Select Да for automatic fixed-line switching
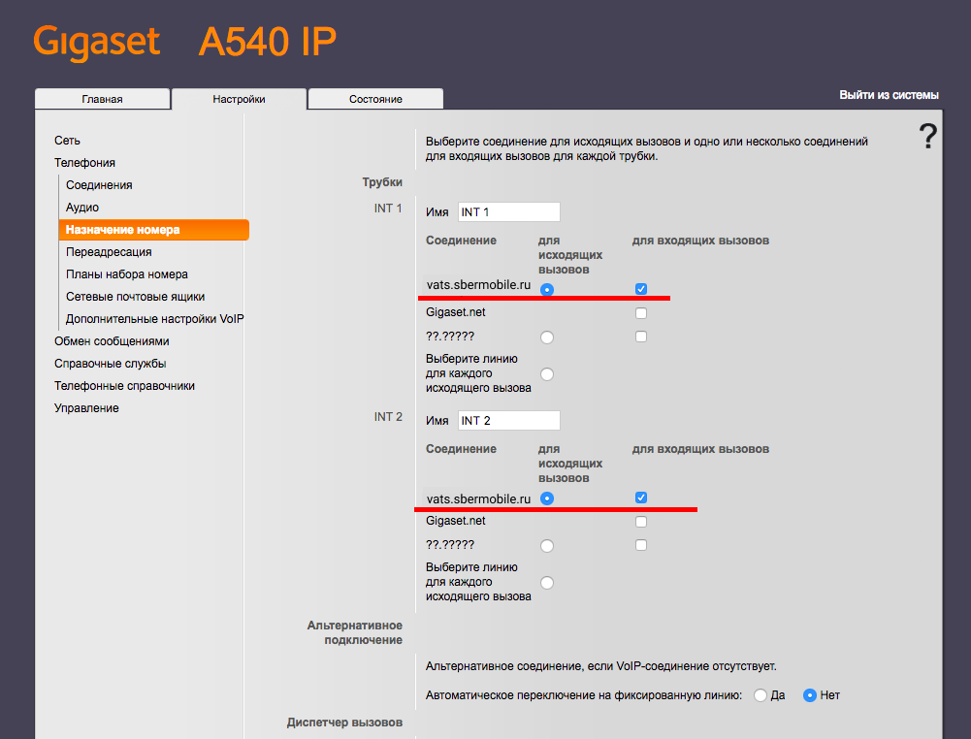Image resolution: width=971 pixels, height=739 pixels. pos(761,695)
